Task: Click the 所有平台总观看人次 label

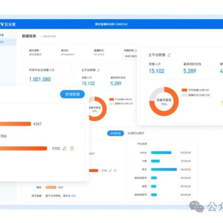Action: pyautogui.click(x=42, y=70)
